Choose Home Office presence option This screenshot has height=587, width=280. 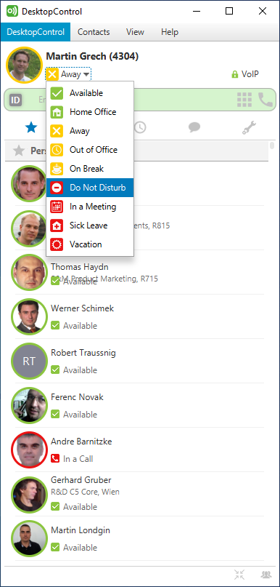pyautogui.click(x=90, y=112)
